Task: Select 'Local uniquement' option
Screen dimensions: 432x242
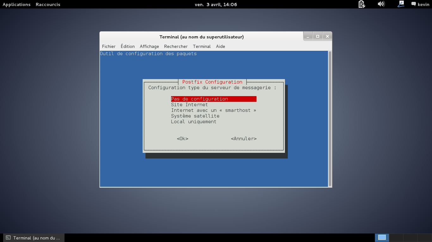Action: 194,122
